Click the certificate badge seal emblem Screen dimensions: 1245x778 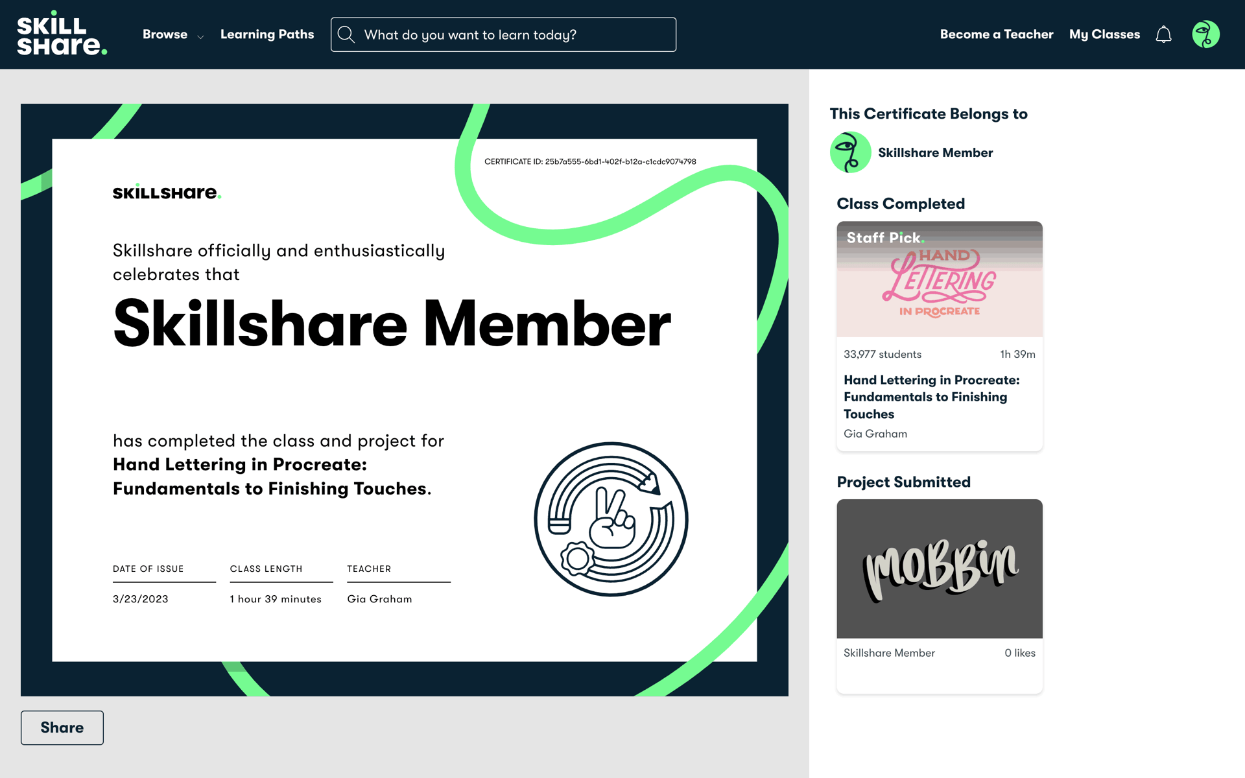(611, 519)
